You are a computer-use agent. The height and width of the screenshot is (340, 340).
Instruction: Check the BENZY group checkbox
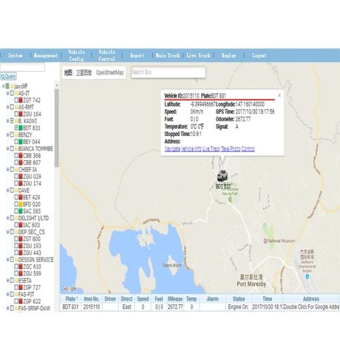[x=10, y=135]
